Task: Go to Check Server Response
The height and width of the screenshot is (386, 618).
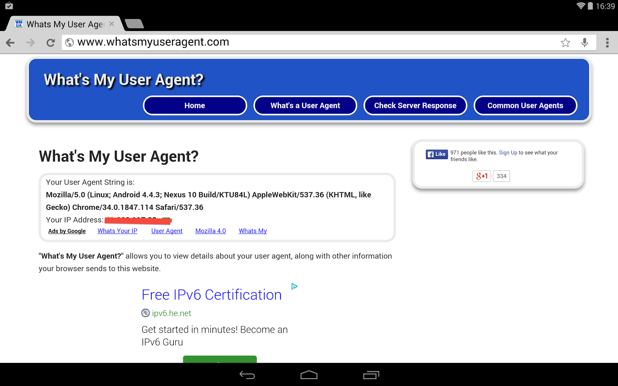Action: pyautogui.click(x=415, y=105)
